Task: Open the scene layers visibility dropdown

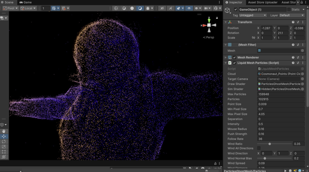Action: pos(198,8)
